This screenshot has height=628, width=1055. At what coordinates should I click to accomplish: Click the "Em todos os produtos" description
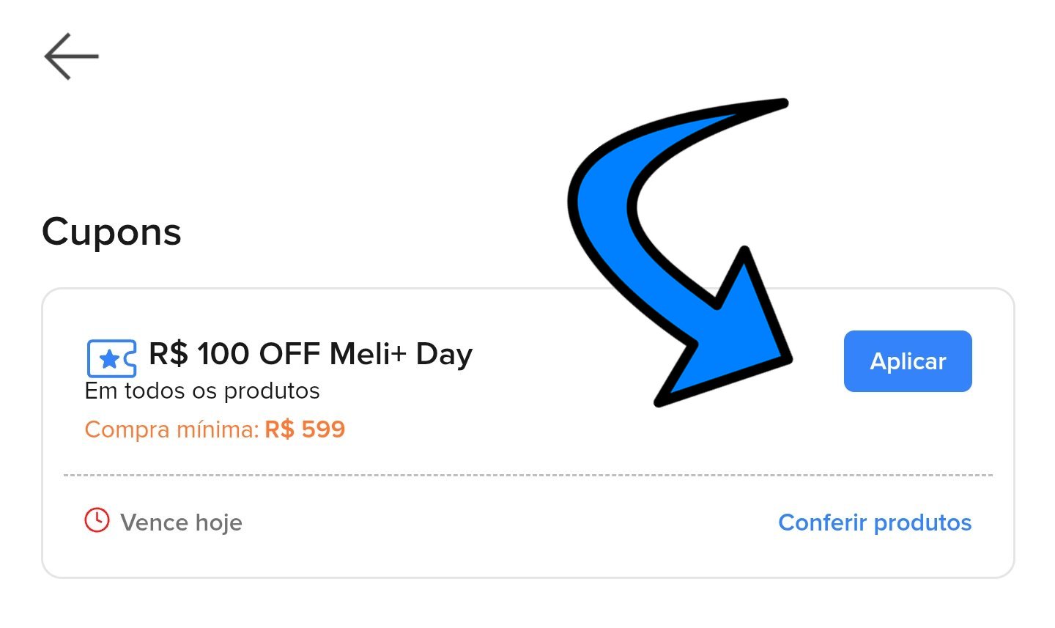pyautogui.click(x=202, y=391)
